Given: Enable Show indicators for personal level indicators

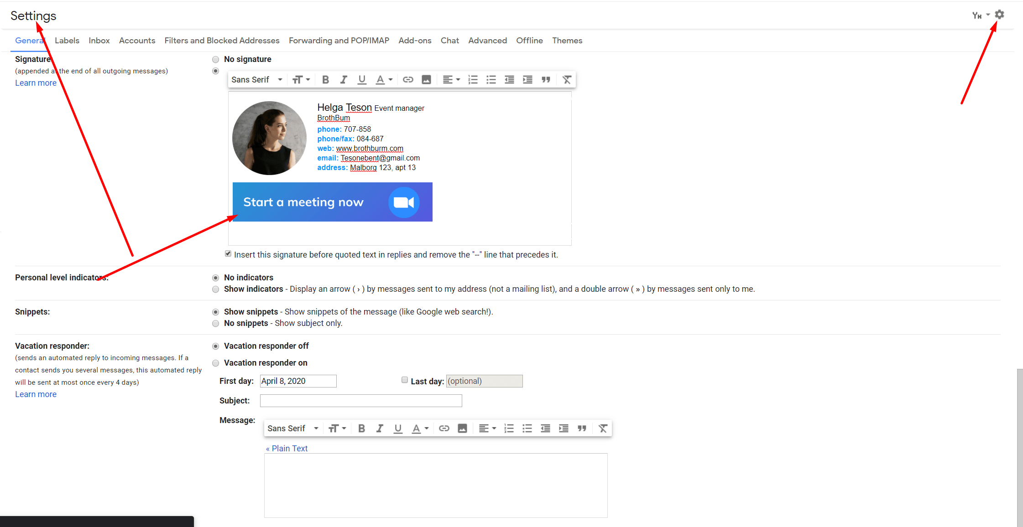Looking at the screenshot, I should [215, 289].
